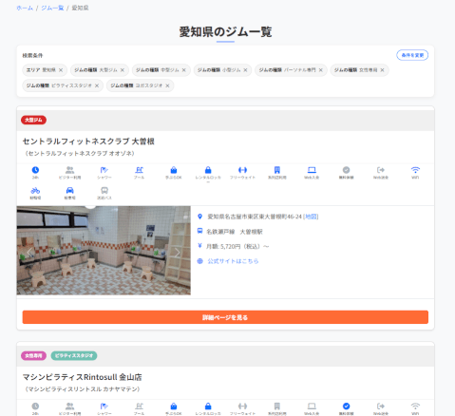Click the 愛知県のジム一覧 page heading
Image resolution: width=455 pixels, height=416 pixels.
225,31
